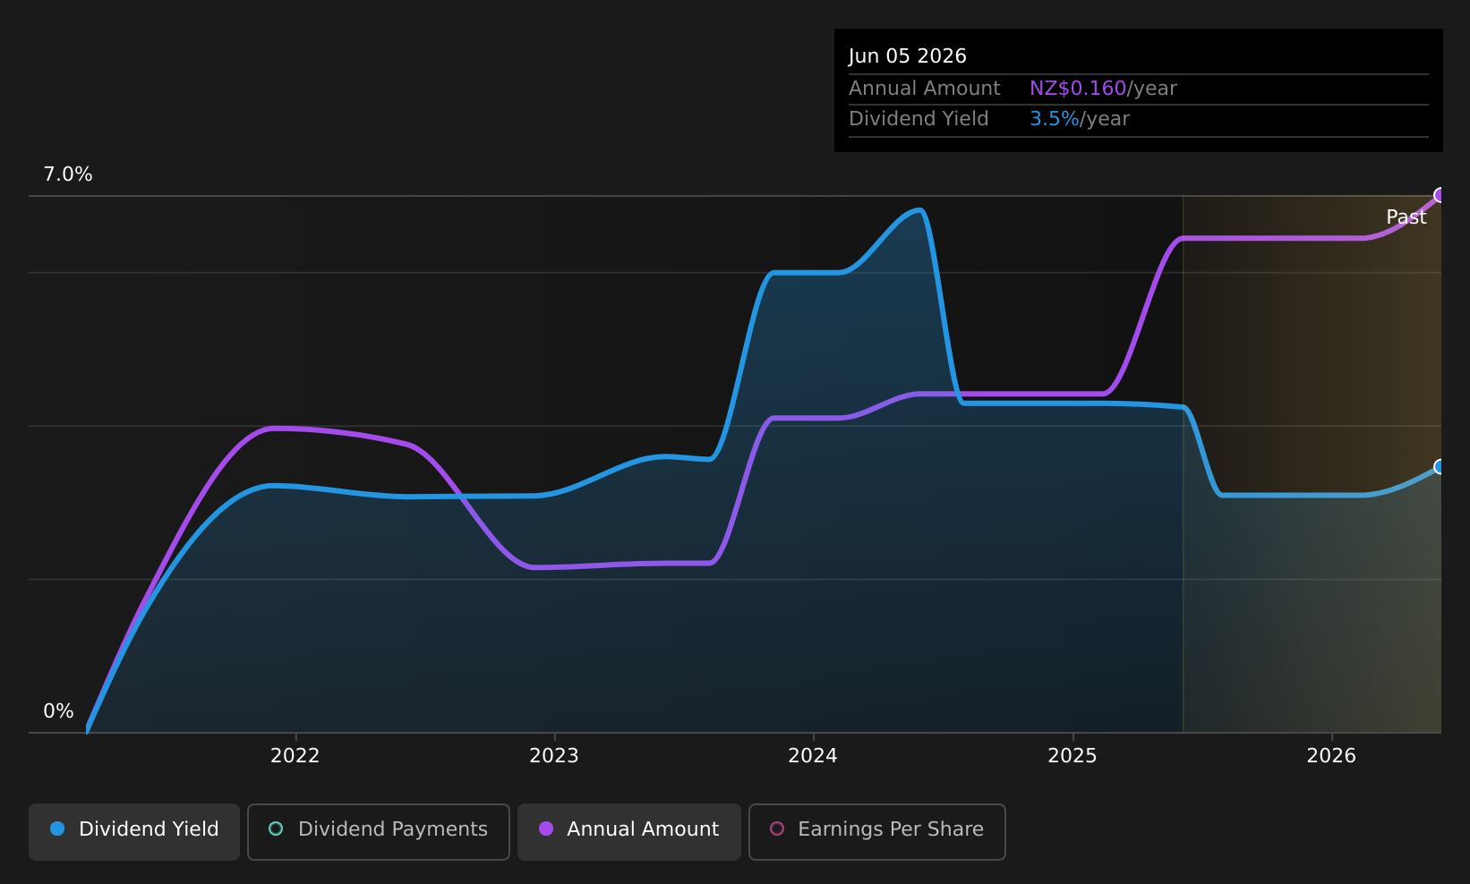Select the purple Annual Amount endpoint marker
The height and width of the screenshot is (884, 1470).
point(1440,195)
